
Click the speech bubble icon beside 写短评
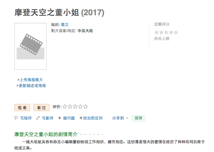(16, 118)
